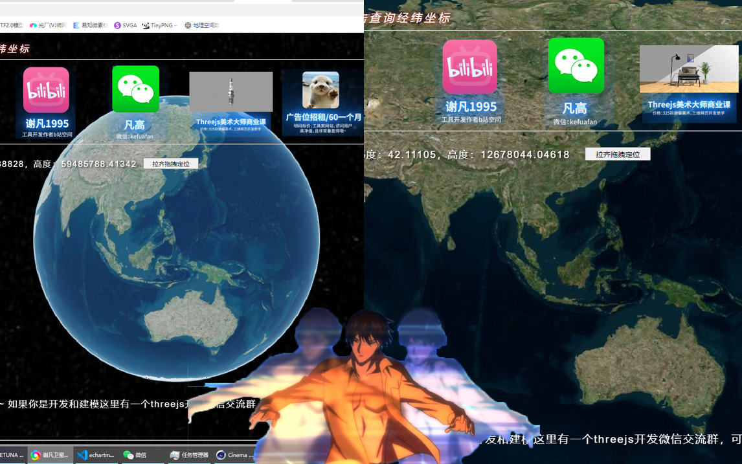Open the TinyPNG bookmark
This screenshot has height=464, width=742.
[x=160, y=25]
